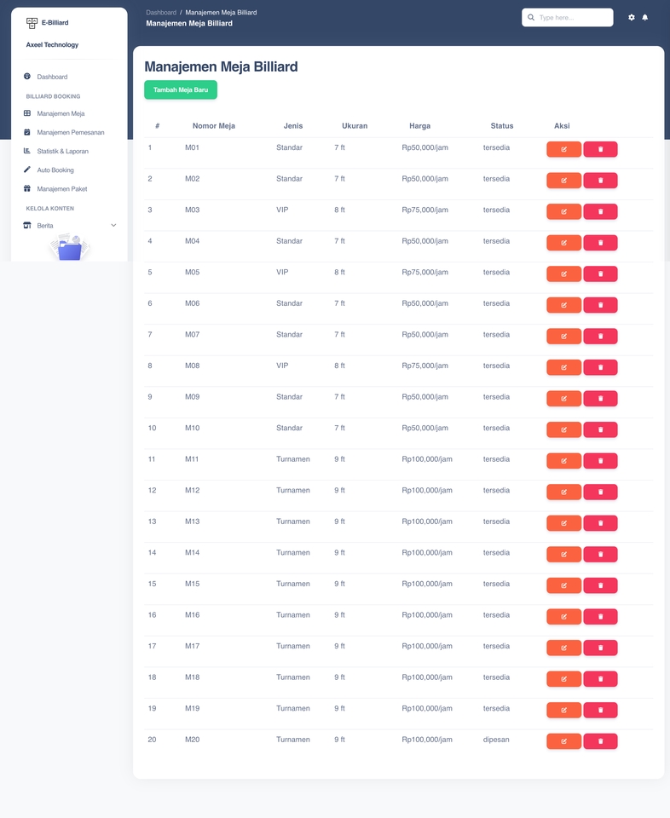This screenshot has width=670, height=818.
Task: Click the settings gear icon in header
Action: pos(632,17)
